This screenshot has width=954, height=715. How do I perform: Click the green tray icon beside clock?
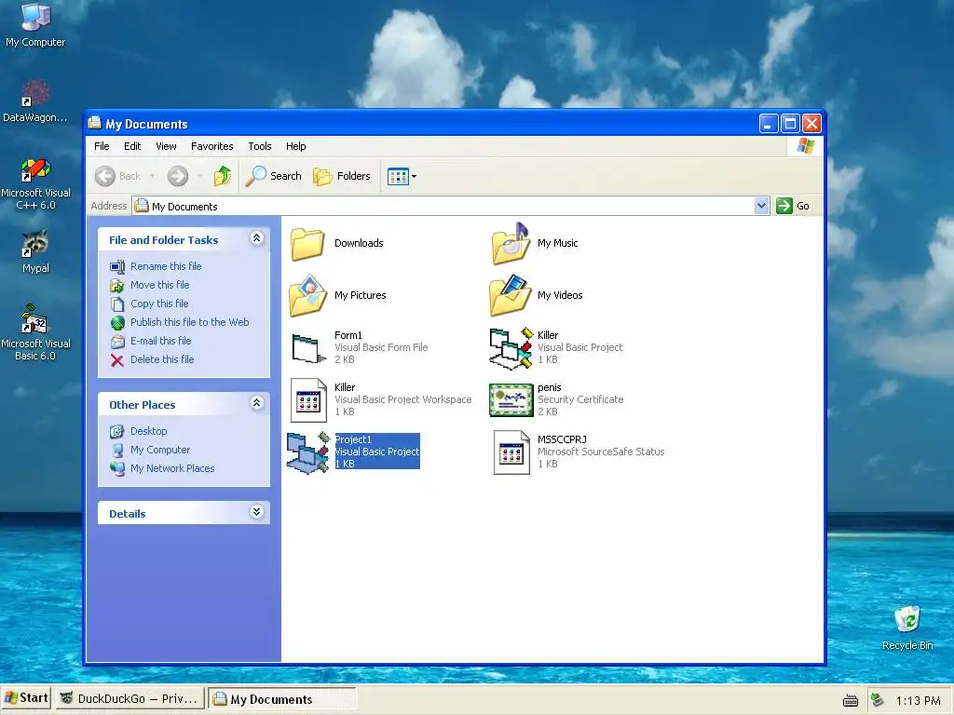[877, 700]
